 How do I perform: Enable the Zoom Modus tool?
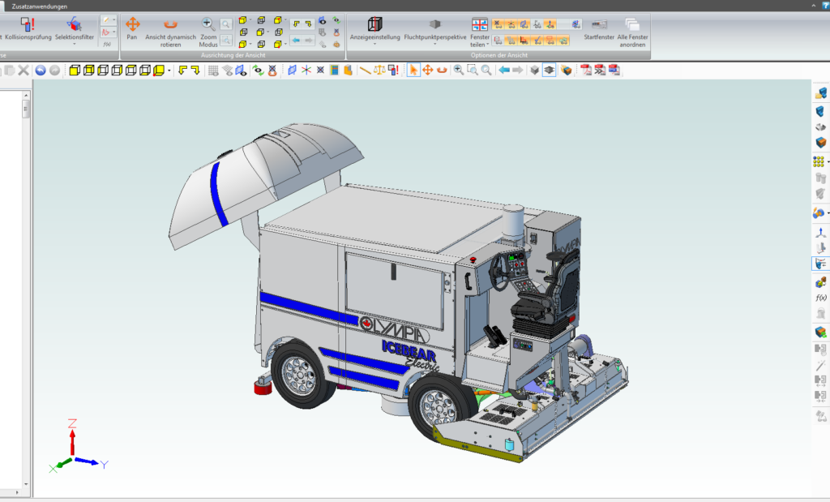click(x=207, y=24)
